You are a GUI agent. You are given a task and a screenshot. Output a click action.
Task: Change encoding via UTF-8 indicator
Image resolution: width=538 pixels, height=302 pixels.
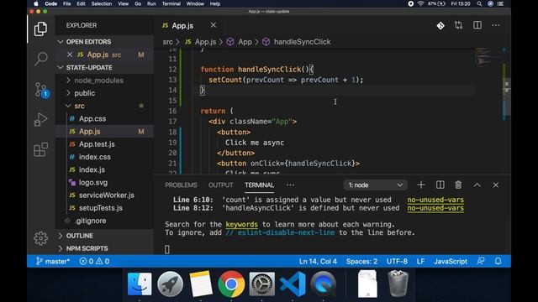point(397,261)
